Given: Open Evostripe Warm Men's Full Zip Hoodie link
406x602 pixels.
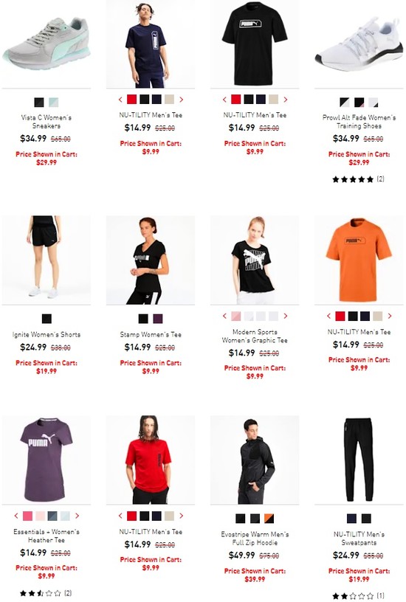Looking at the screenshot, I should (255, 539).
